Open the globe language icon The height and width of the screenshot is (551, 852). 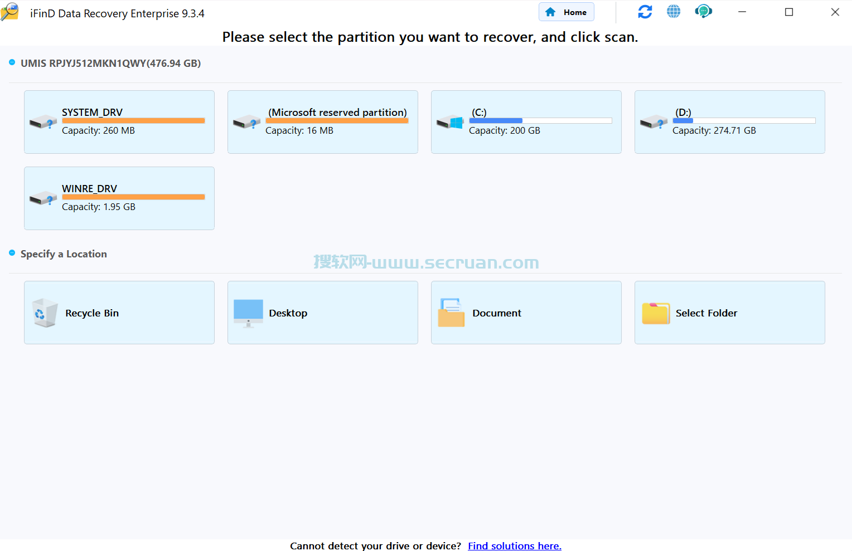(674, 12)
